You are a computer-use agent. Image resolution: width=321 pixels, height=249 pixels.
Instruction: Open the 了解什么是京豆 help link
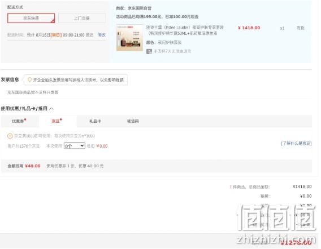(x=296, y=144)
